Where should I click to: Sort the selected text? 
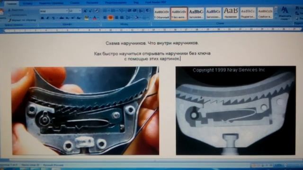(x=141, y=10)
